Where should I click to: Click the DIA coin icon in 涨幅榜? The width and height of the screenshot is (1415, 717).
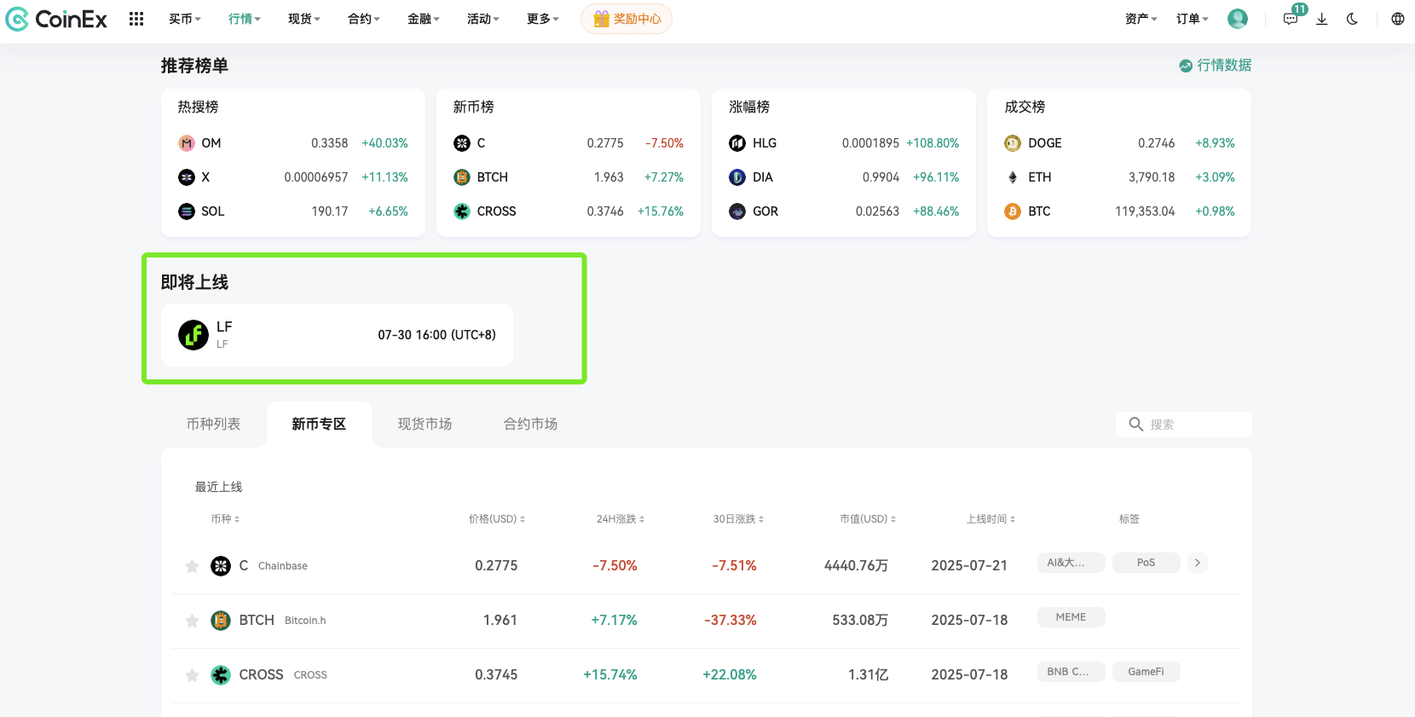pos(737,177)
